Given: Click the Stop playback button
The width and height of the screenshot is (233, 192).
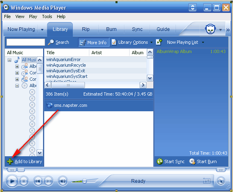Looking at the screenshot, I should (24, 181).
